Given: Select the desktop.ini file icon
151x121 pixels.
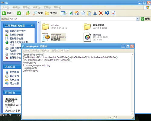Looking at the screenshot, I should (46, 37).
